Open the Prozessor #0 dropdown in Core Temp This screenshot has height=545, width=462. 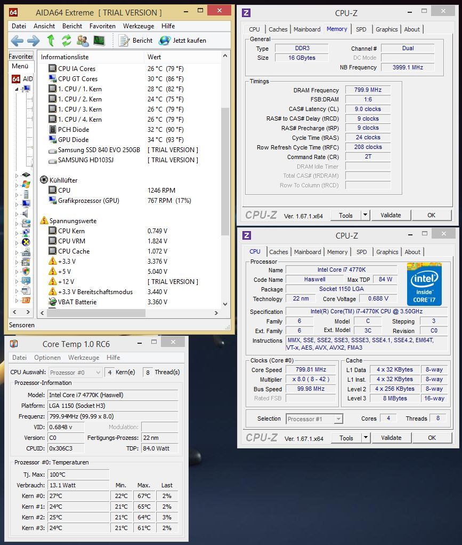(x=75, y=372)
